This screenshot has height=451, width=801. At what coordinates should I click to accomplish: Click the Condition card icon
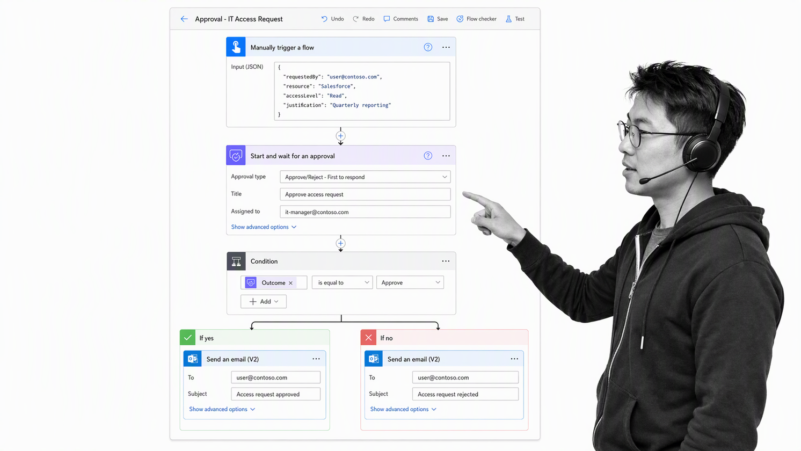pyautogui.click(x=236, y=261)
